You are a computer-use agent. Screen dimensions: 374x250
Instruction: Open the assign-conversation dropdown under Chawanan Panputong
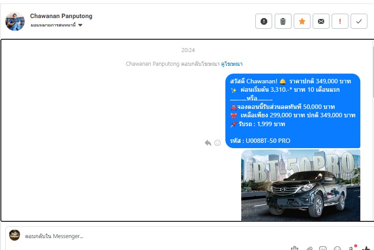click(x=56, y=25)
